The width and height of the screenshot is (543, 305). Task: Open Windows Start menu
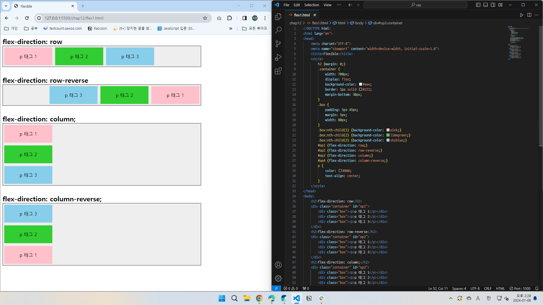pos(222,298)
